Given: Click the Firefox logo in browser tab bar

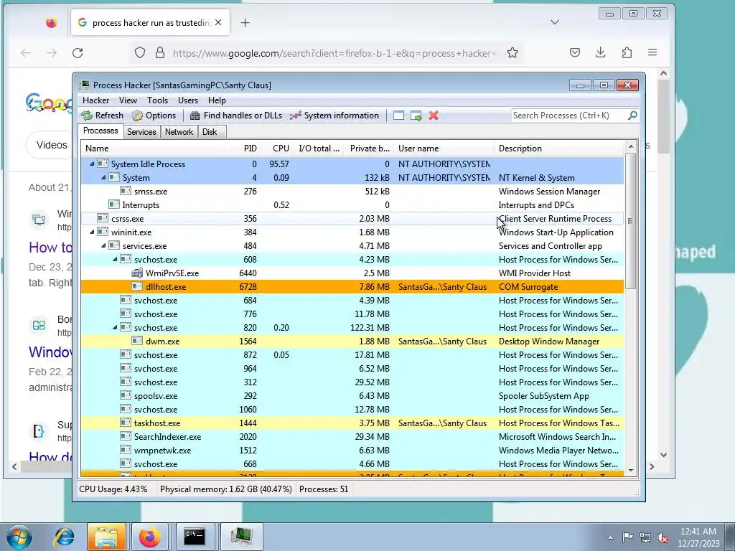Looking at the screenshot, I should [x=51, y=22].
